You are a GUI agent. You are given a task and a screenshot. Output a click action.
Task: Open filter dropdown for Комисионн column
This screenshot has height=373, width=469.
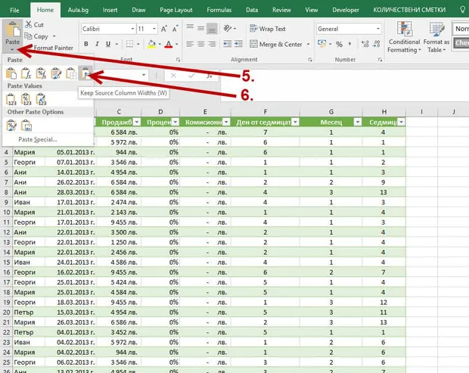pyautogui.click(x=226, y=122)
